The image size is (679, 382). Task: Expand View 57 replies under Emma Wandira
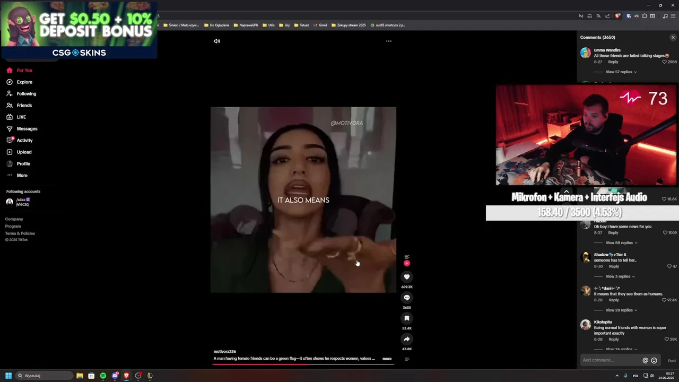coord(621,72)
